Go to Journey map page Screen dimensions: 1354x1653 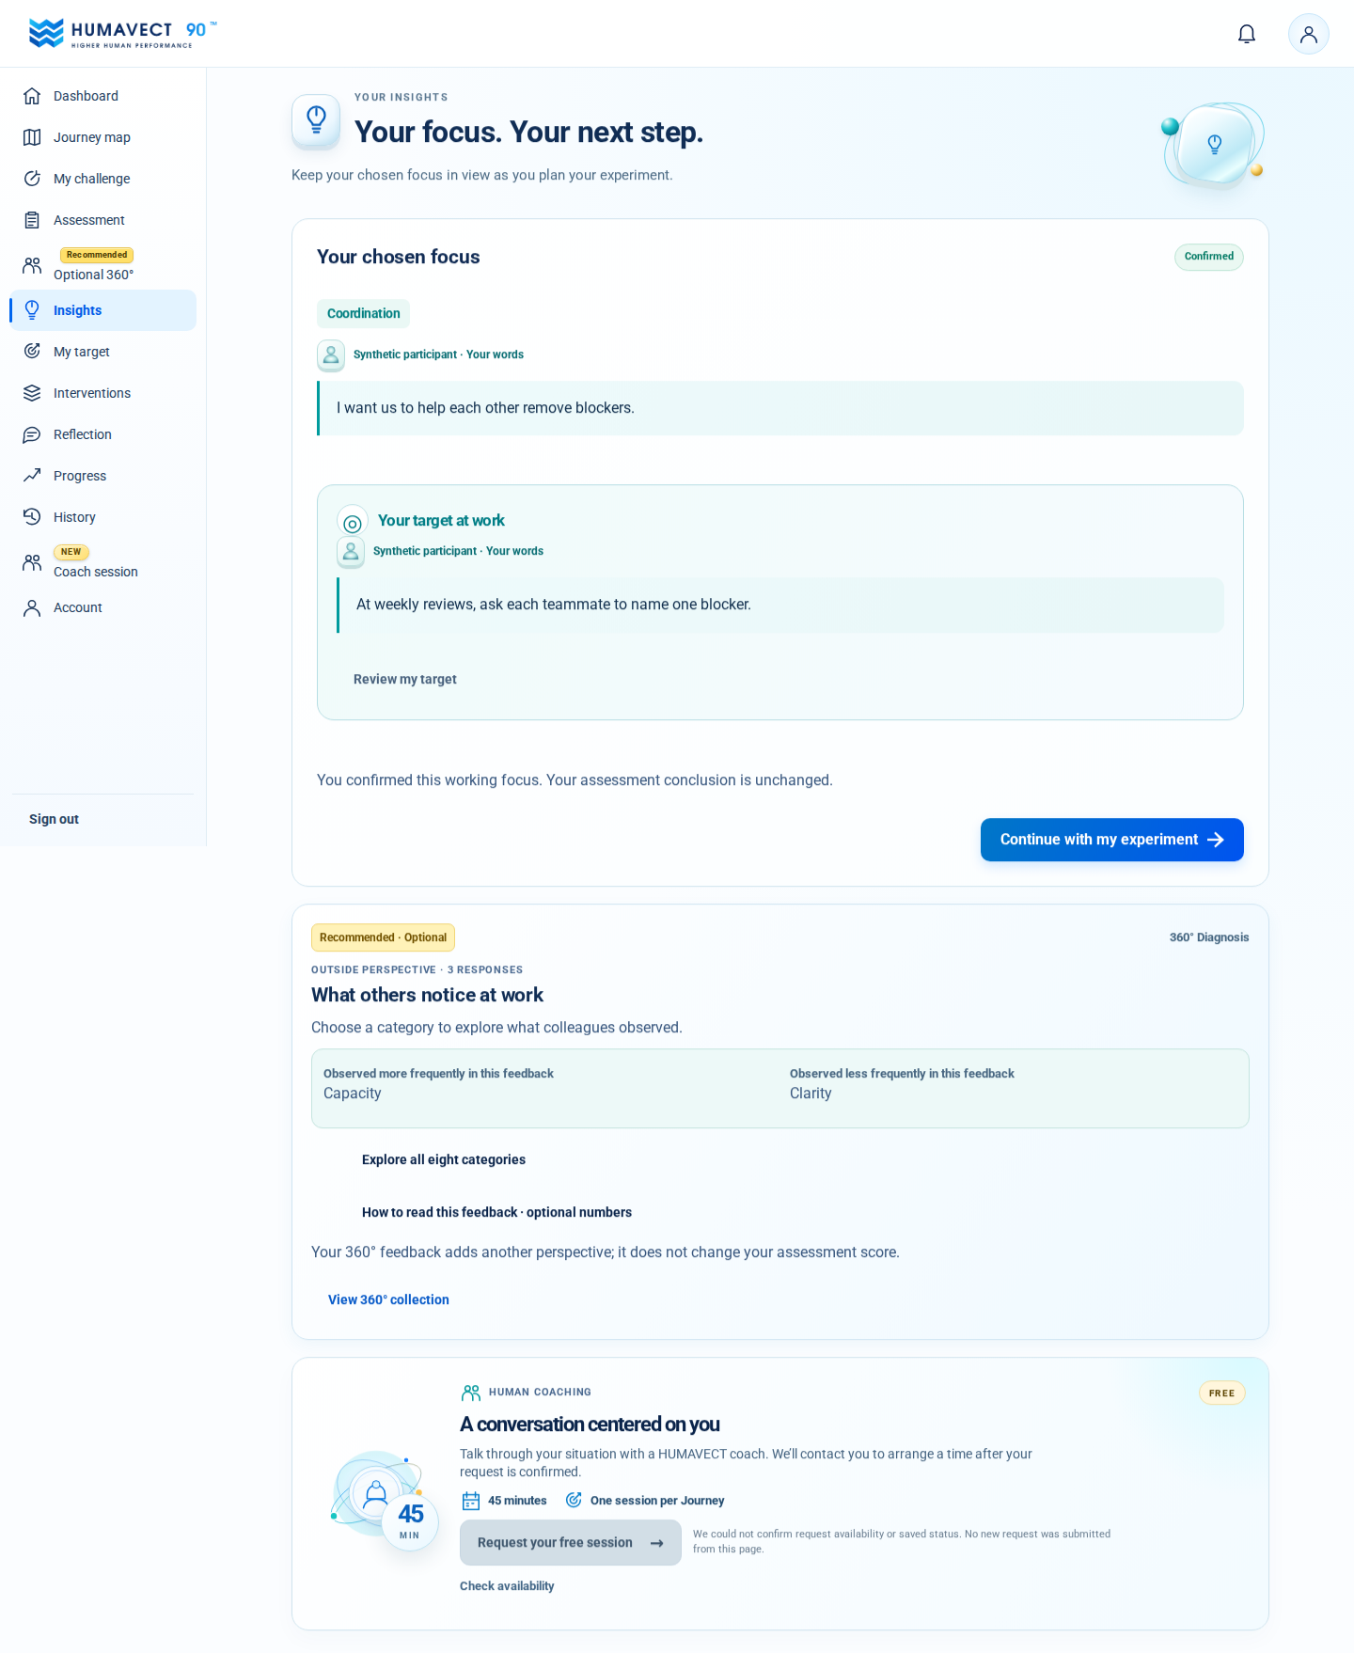103,137
